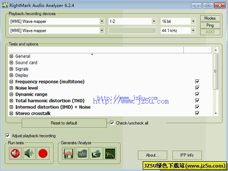
Task: Select the General tree label
Action: (x=23, y=56)
